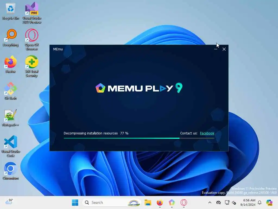Launch Visual Studio 2022 Preview shortcut
The width and height of the screenshot is (278, 209).
(x=32, y=13)
